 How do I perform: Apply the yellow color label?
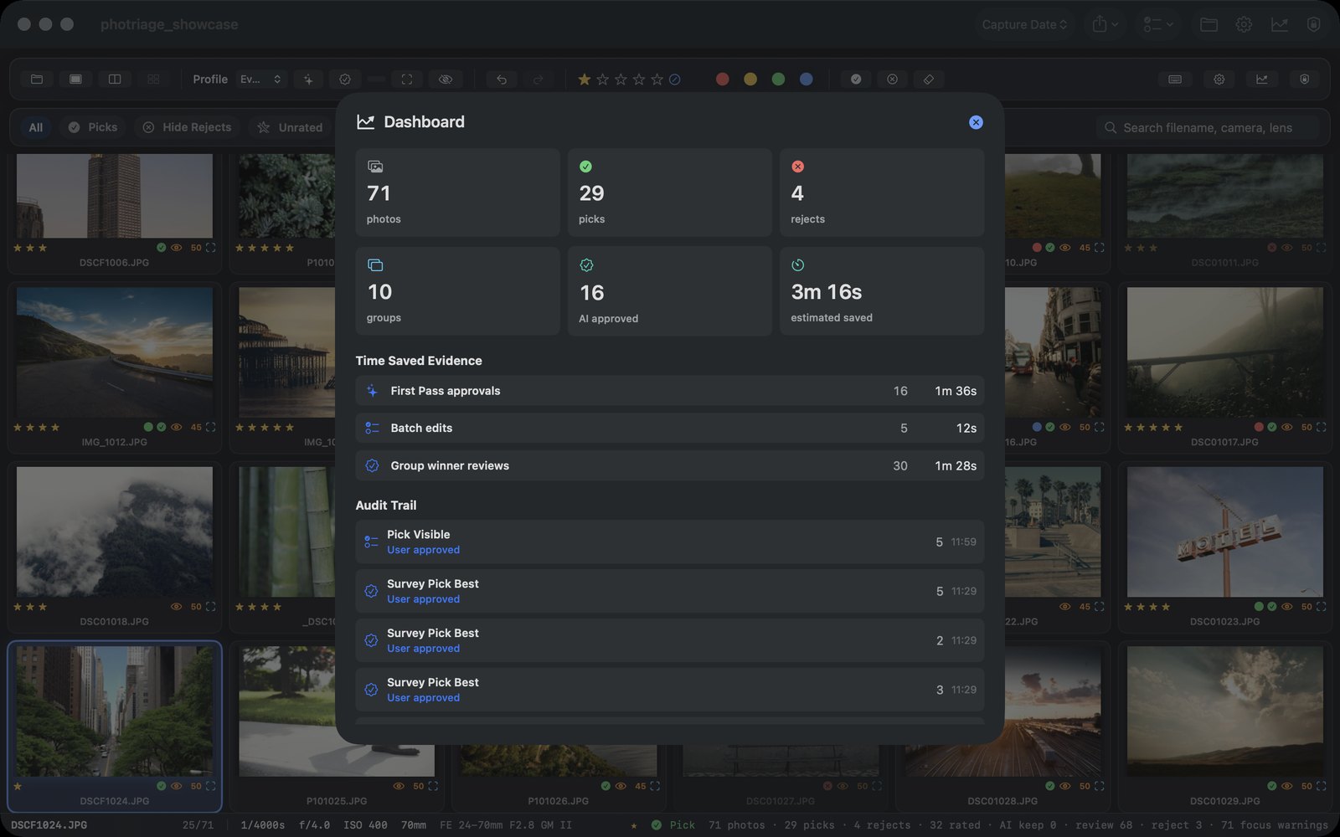[750, 79]
